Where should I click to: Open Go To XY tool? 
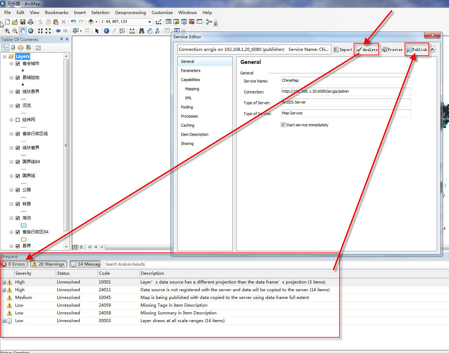click(x=157, y=31)
